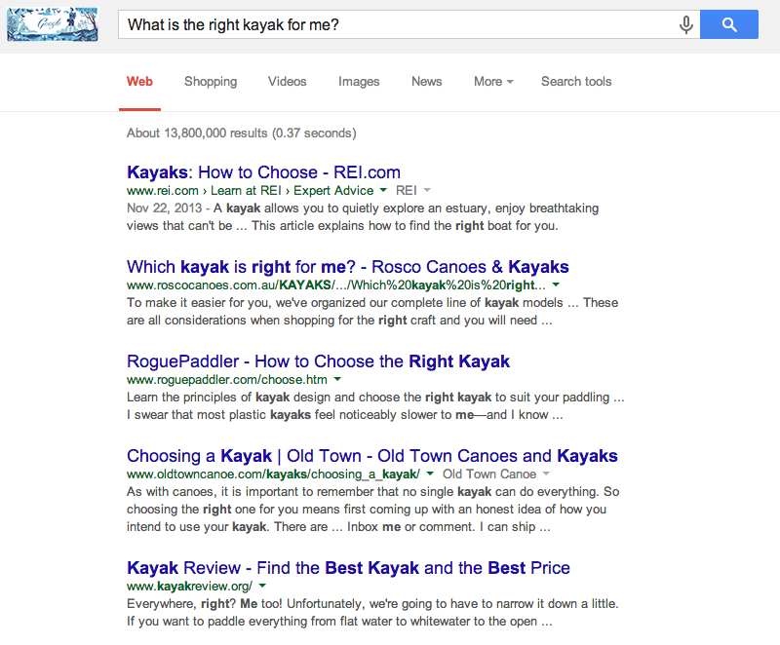Screen dimensions: 780x645
Task: Click the 'Everywhere, right? Me too!' snippet
Action: 372,612
